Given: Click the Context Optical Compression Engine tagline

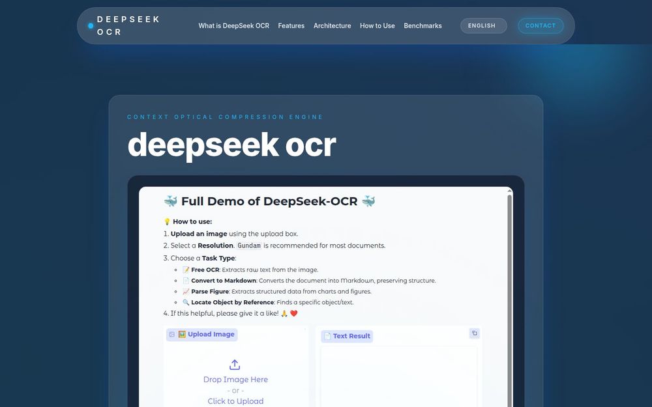Looking at the screenshot, I should (x=225, y=117).
